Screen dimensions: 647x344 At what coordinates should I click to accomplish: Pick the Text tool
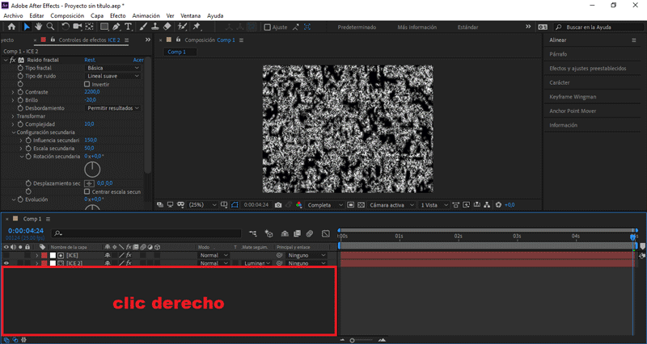pos(129,27)
